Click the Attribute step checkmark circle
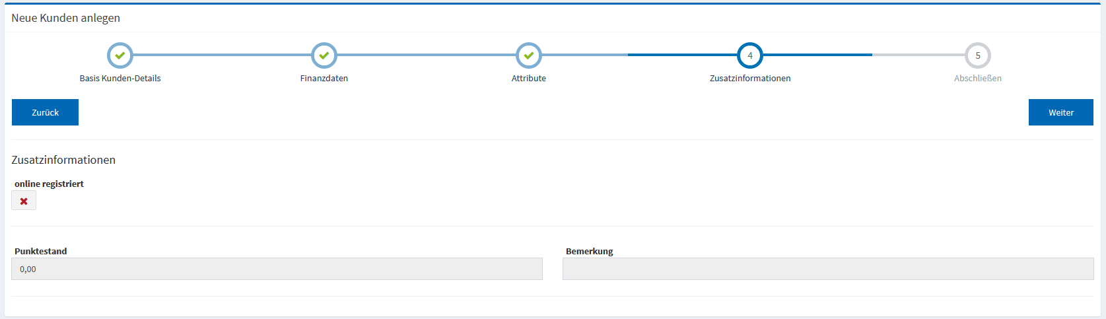Image resolution: width=1106 pixels, height=319 pixels. pos(528,55)
